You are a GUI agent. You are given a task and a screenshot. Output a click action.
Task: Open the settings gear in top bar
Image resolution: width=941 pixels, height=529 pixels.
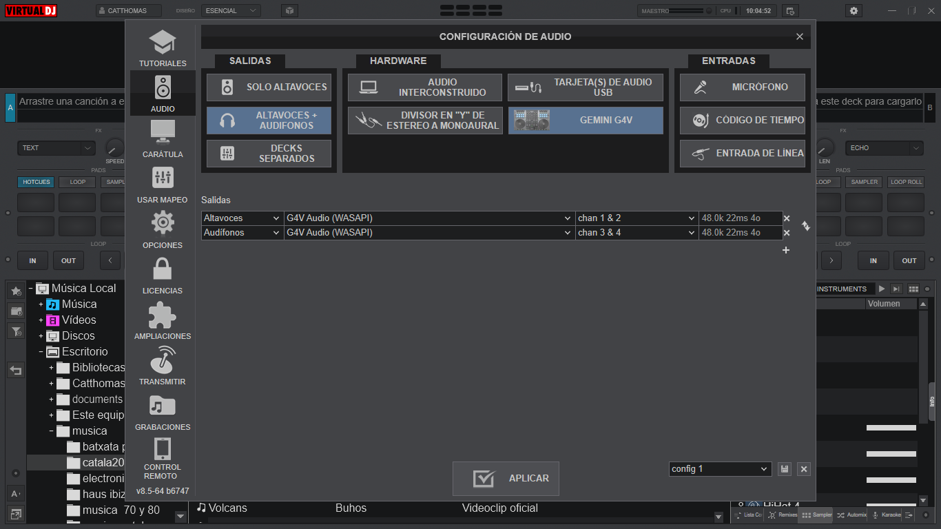(x=854, y=10)
